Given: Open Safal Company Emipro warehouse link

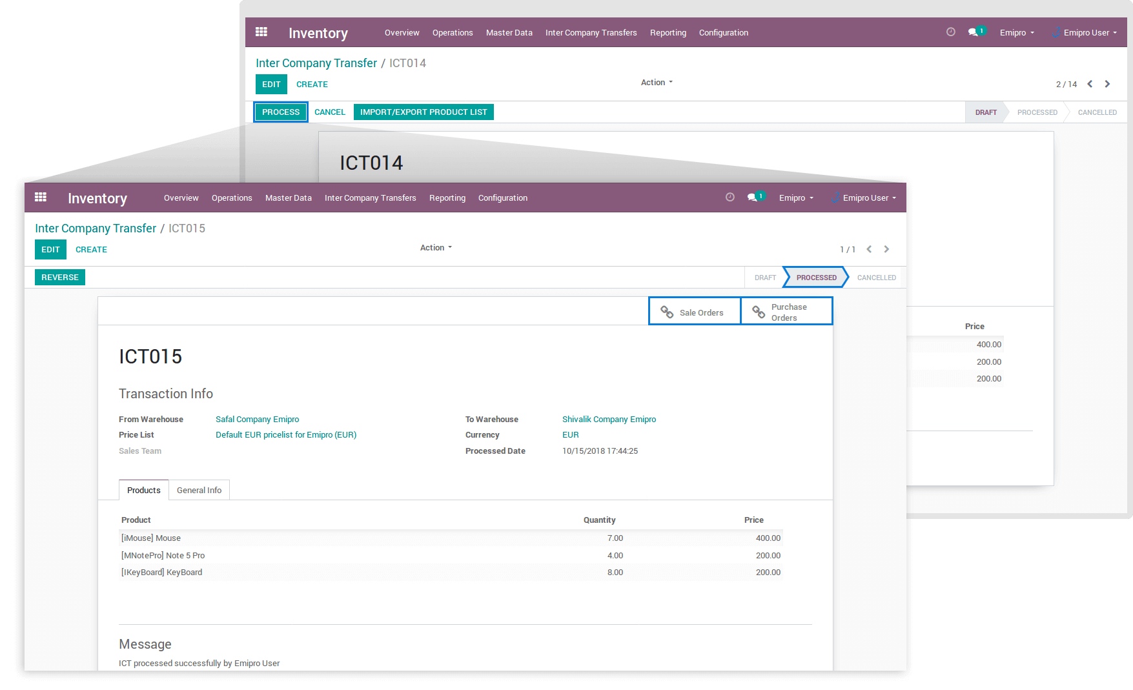Looking at the screenshot, I should 257,420.
